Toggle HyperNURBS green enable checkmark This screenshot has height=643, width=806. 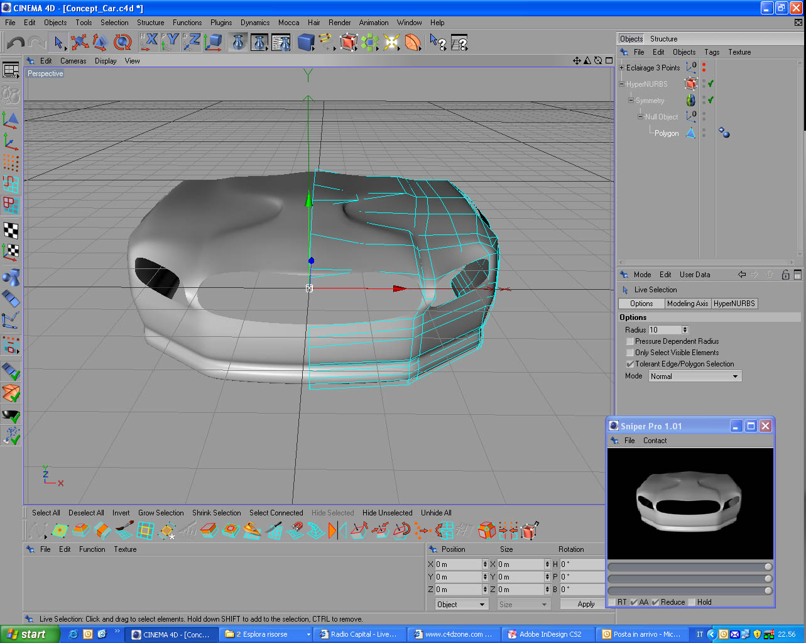[711, 84]
